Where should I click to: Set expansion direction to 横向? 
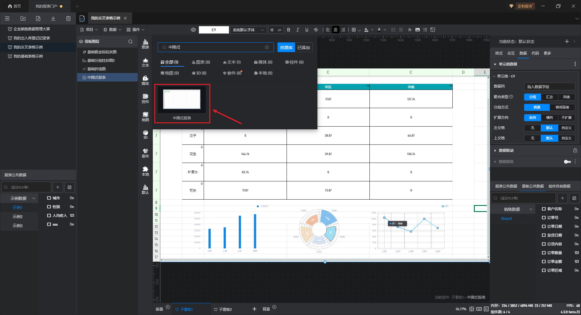pyautogui.click(x=550, y=118)
